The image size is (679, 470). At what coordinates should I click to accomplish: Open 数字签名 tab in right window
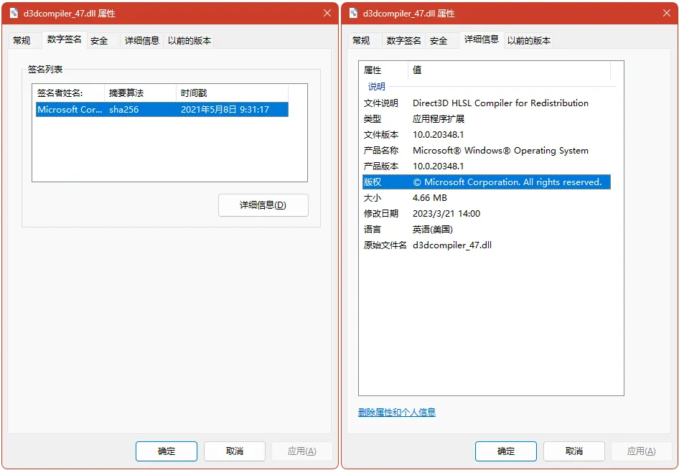[x=403, y=41]
